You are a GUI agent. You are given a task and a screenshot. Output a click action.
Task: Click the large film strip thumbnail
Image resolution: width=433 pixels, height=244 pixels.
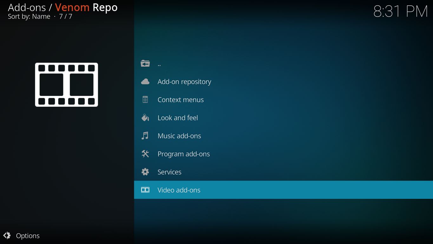click(x=67, y=85)
